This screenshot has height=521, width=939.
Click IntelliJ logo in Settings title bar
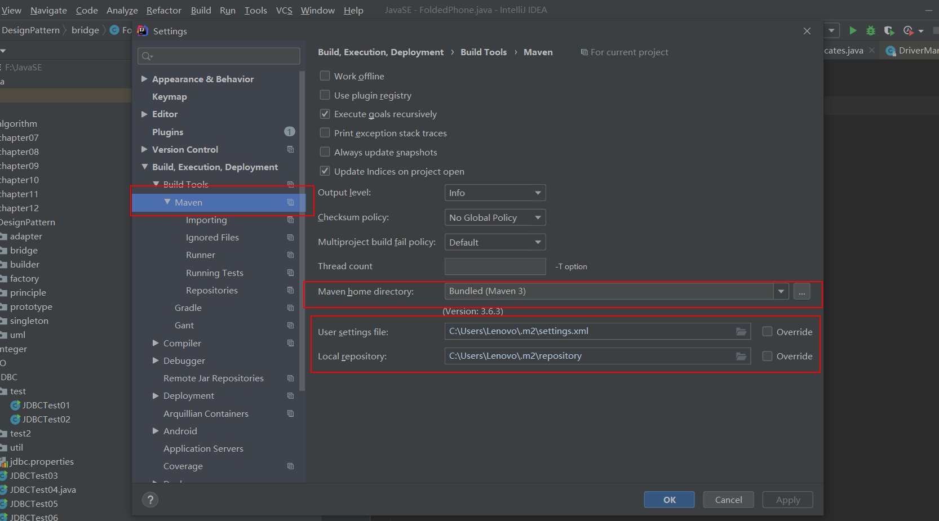pos(143,30)
